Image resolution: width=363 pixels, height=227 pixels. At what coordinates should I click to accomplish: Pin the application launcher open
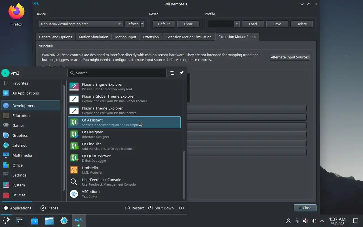tap(181, 73)
